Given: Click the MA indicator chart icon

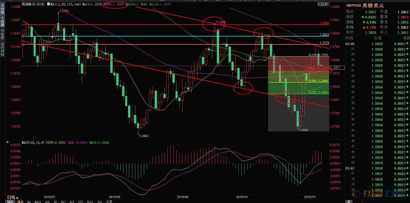Looking at the screenshot, I should coord(48,4).
